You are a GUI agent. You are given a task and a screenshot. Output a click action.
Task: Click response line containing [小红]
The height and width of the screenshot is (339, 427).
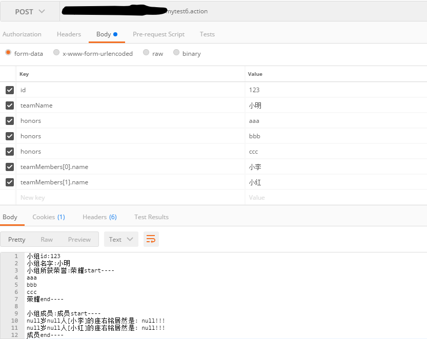tap(96, 328)
